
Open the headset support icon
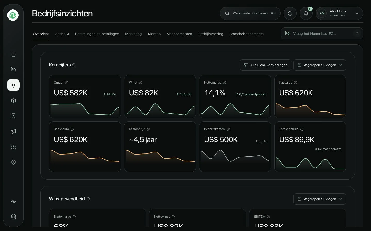(13, 217)
